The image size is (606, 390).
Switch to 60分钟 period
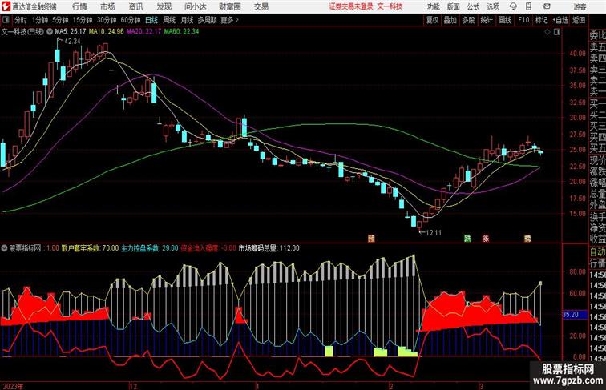pos(131,20)
